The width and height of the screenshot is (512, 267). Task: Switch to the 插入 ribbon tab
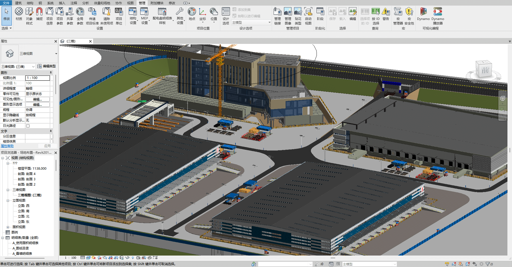(62, 3)
